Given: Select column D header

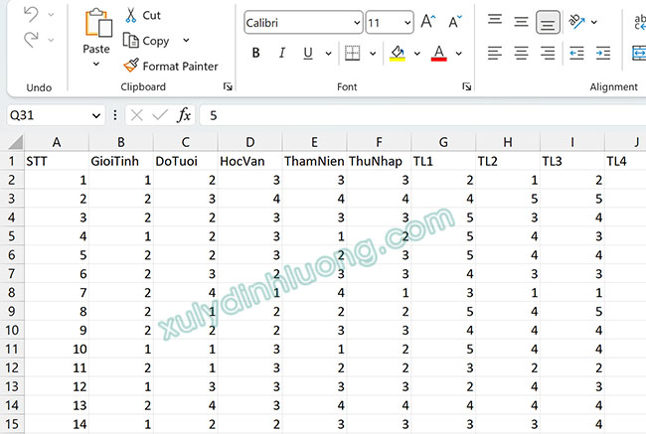Looking at the screenshot, I should click(x=249, y=142).
